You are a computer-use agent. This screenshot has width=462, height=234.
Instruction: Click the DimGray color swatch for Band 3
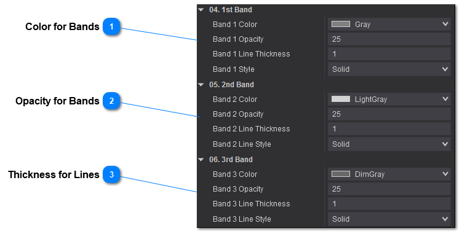tap(341, 174)
